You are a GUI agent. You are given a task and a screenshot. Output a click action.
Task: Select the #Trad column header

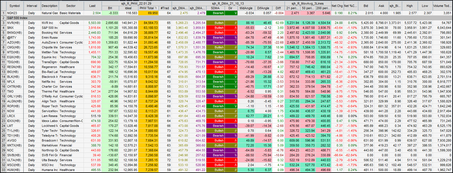coord(165,8)
